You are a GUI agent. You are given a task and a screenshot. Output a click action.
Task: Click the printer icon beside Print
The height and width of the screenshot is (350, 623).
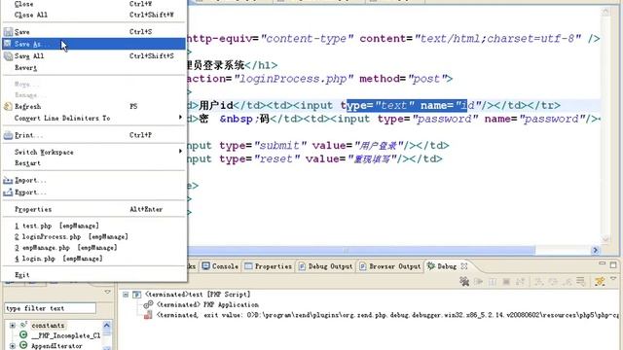point(8,135)
